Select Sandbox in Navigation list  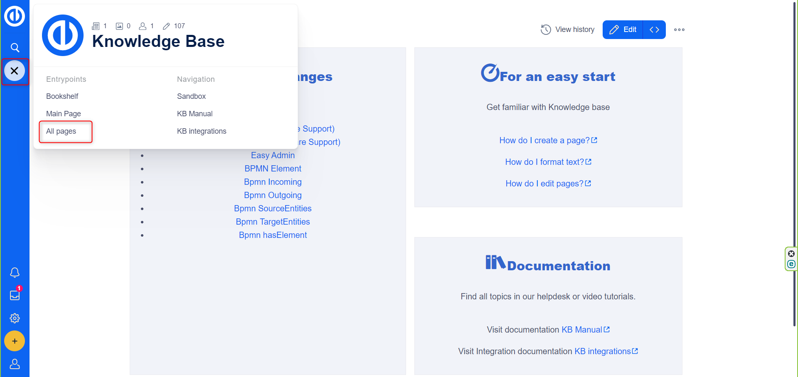click(191, 96)
